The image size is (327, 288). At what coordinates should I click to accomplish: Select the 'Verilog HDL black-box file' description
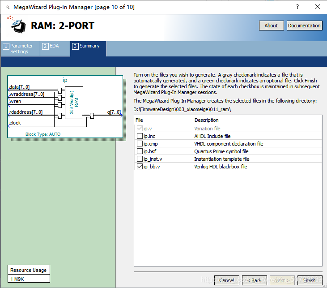(221, 167)
